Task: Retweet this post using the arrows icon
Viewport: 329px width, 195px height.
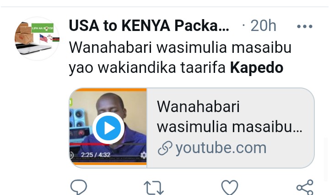Action: pos(154,188)
